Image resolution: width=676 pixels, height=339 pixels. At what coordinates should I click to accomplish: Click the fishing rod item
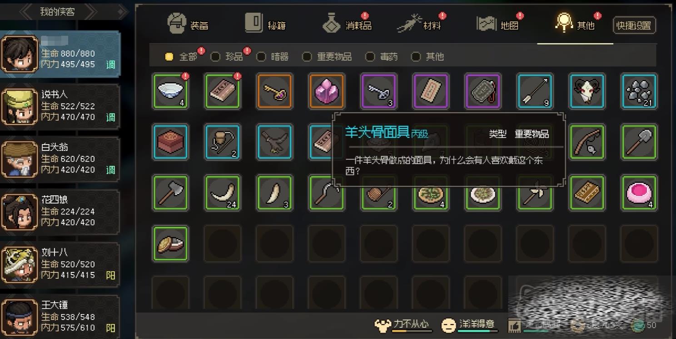point(587,142)
